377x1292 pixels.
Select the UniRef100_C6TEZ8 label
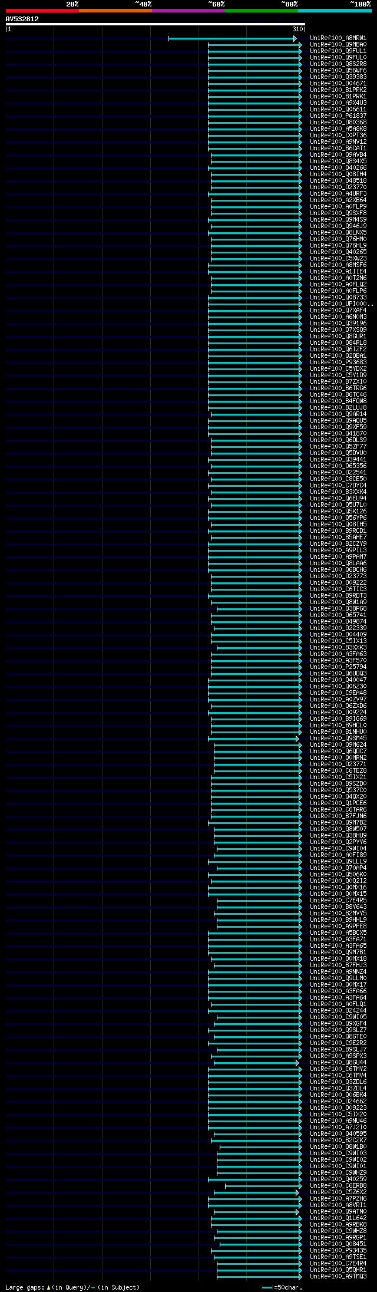click(338, 771)
